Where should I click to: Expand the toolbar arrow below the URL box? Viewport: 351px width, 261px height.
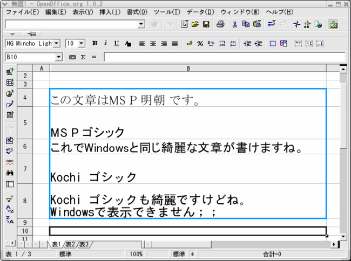[12, 34]
